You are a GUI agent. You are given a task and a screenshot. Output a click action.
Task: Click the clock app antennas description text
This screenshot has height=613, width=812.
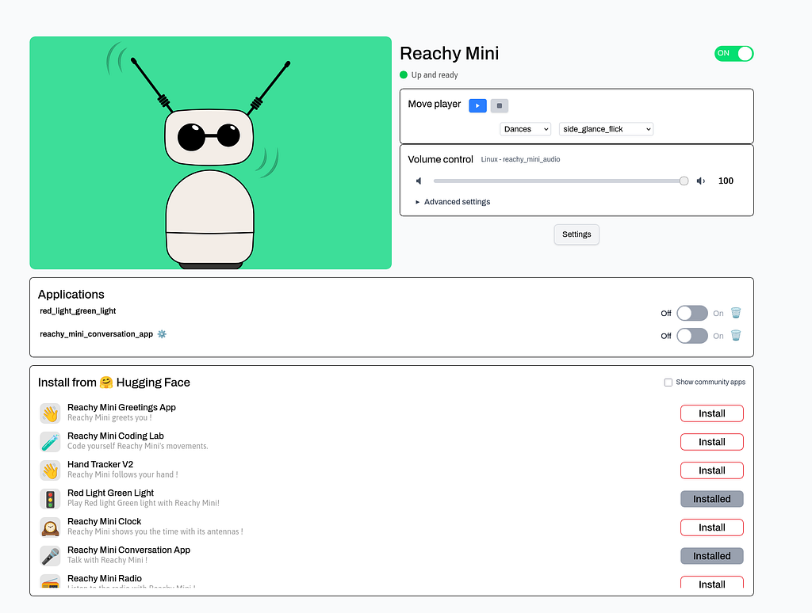(155, 531)
